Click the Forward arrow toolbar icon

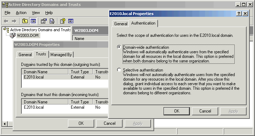(x=14, y=21)
